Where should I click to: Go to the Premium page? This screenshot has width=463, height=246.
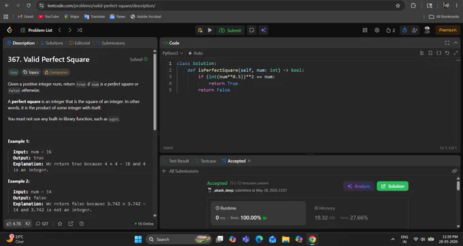(x=447, y=30)
